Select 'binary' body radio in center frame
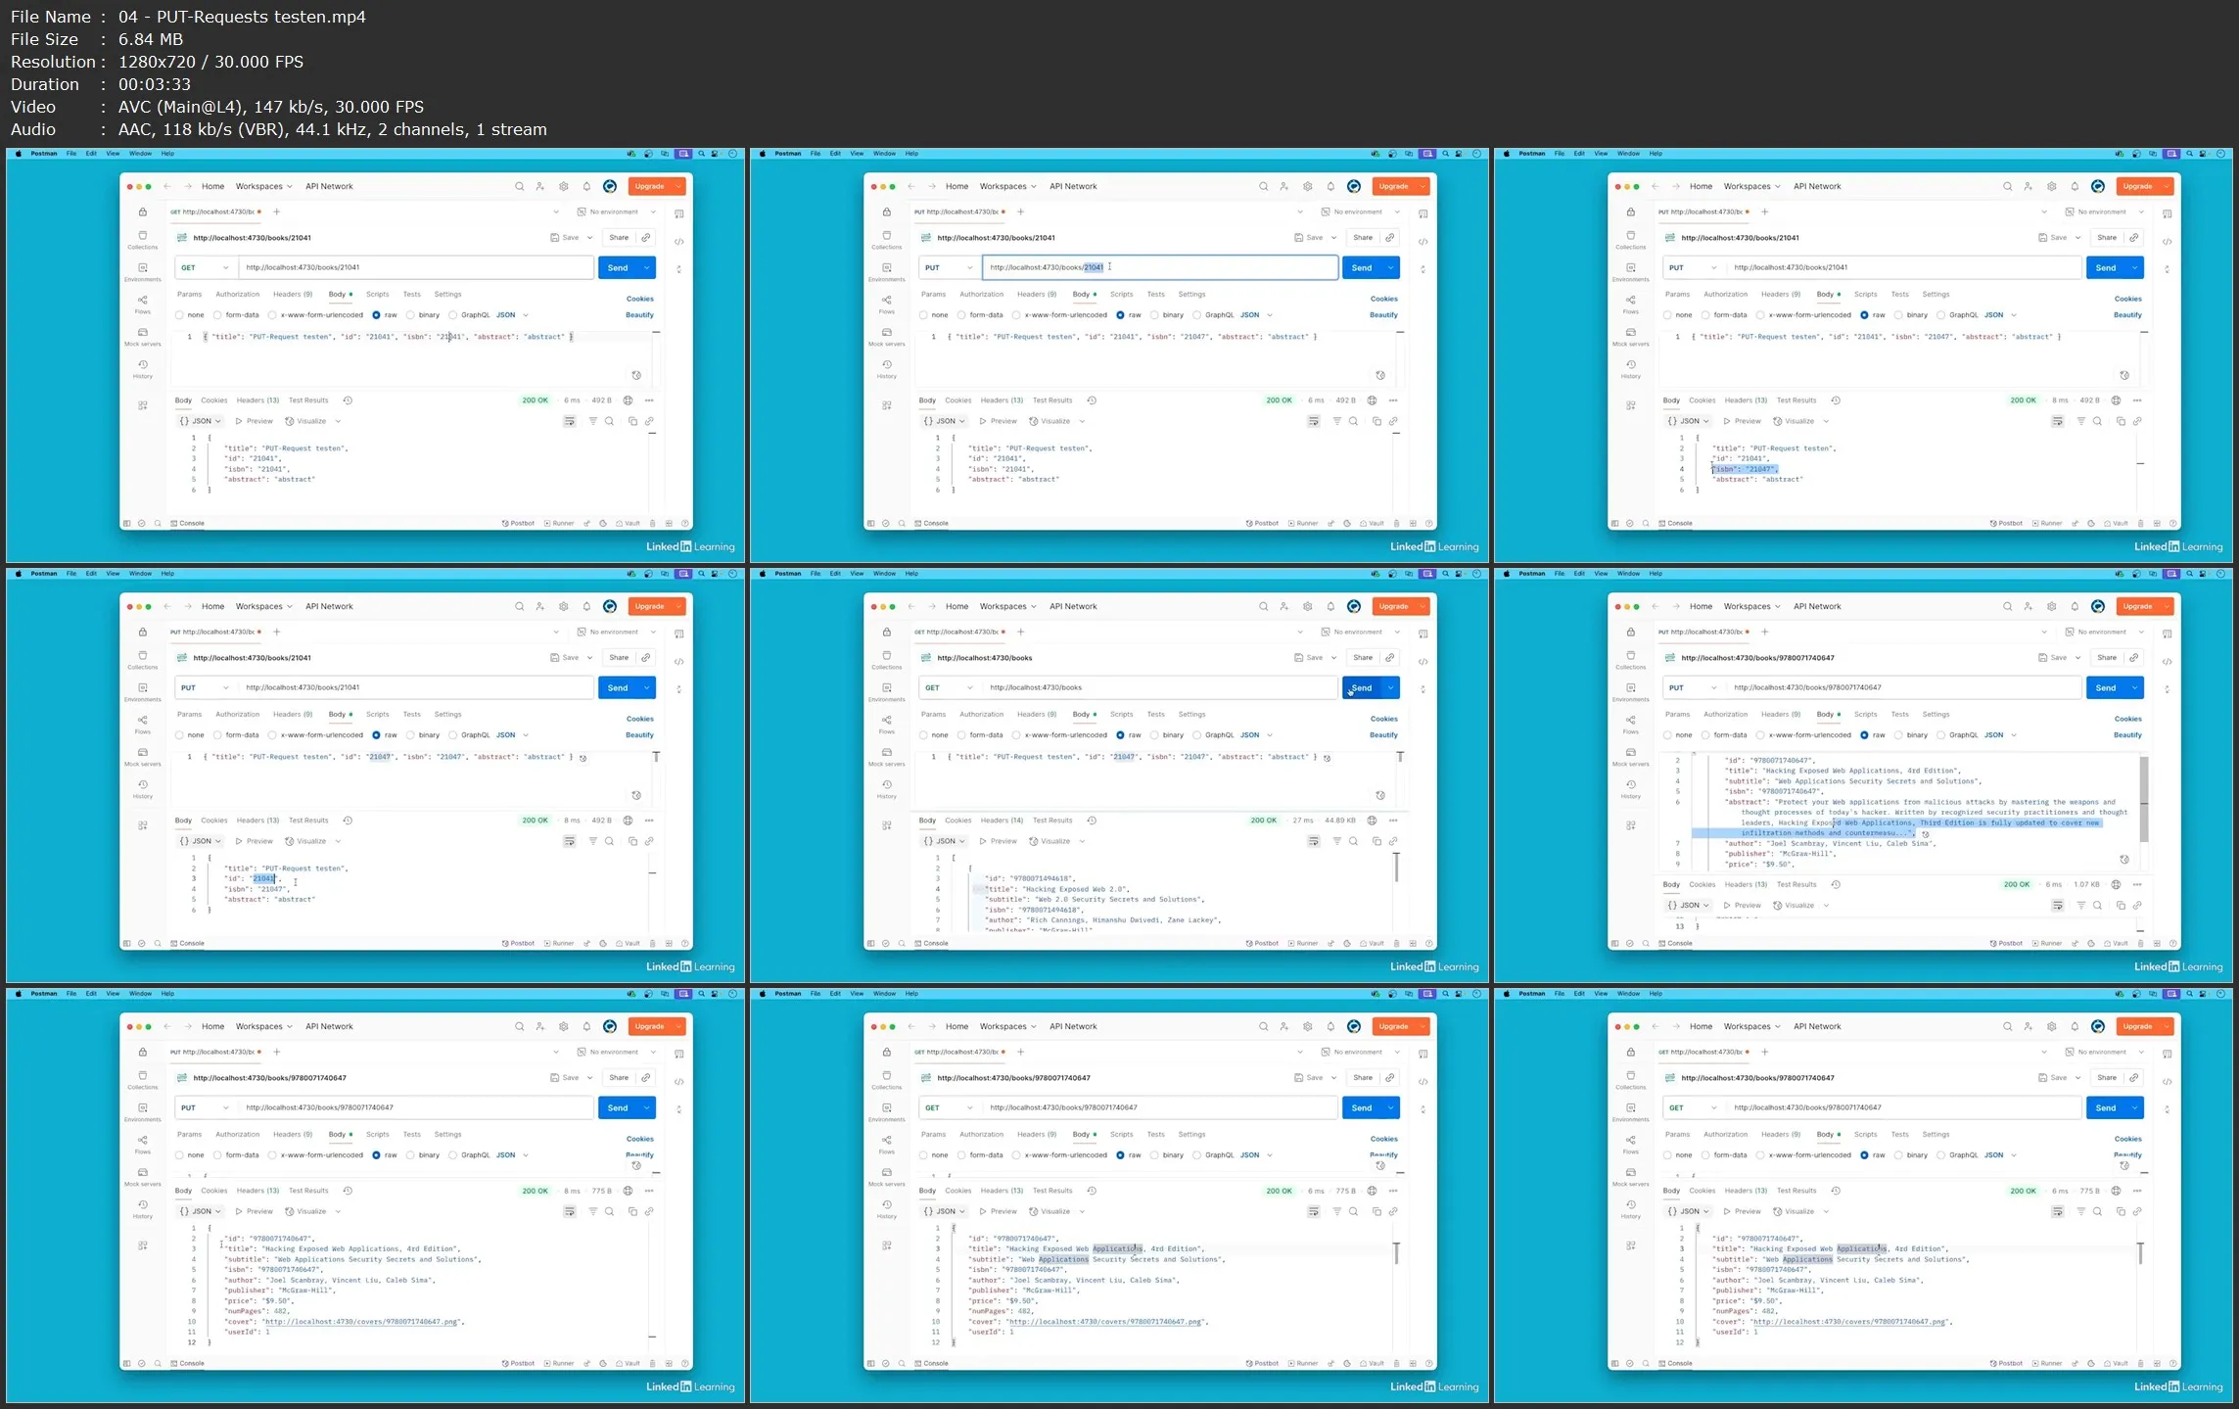This screenshot has height=1409, width=2239. (x=1154, y=735)
